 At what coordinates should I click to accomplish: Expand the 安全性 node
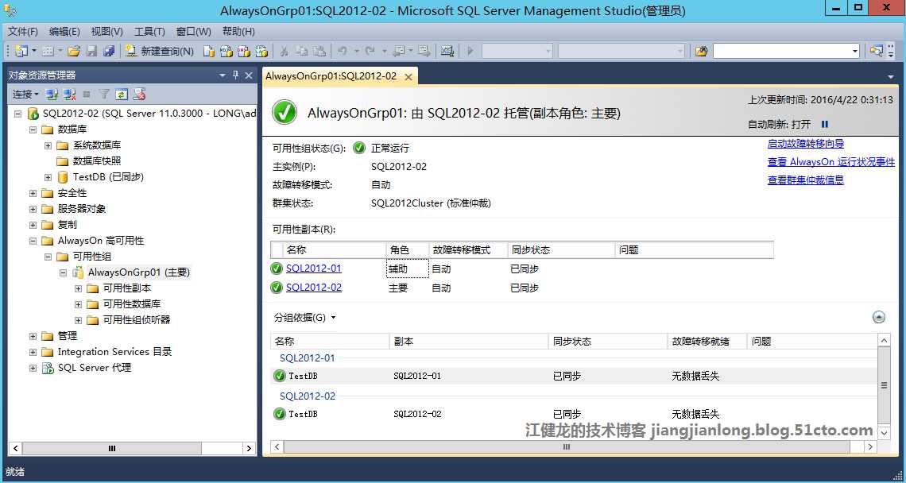[33, 193]
